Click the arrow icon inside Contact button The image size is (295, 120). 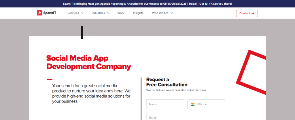click(x=253, y=13)
